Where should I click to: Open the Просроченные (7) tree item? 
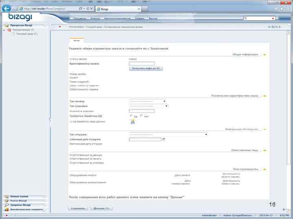pyautogui.click(x=23, y=30)
